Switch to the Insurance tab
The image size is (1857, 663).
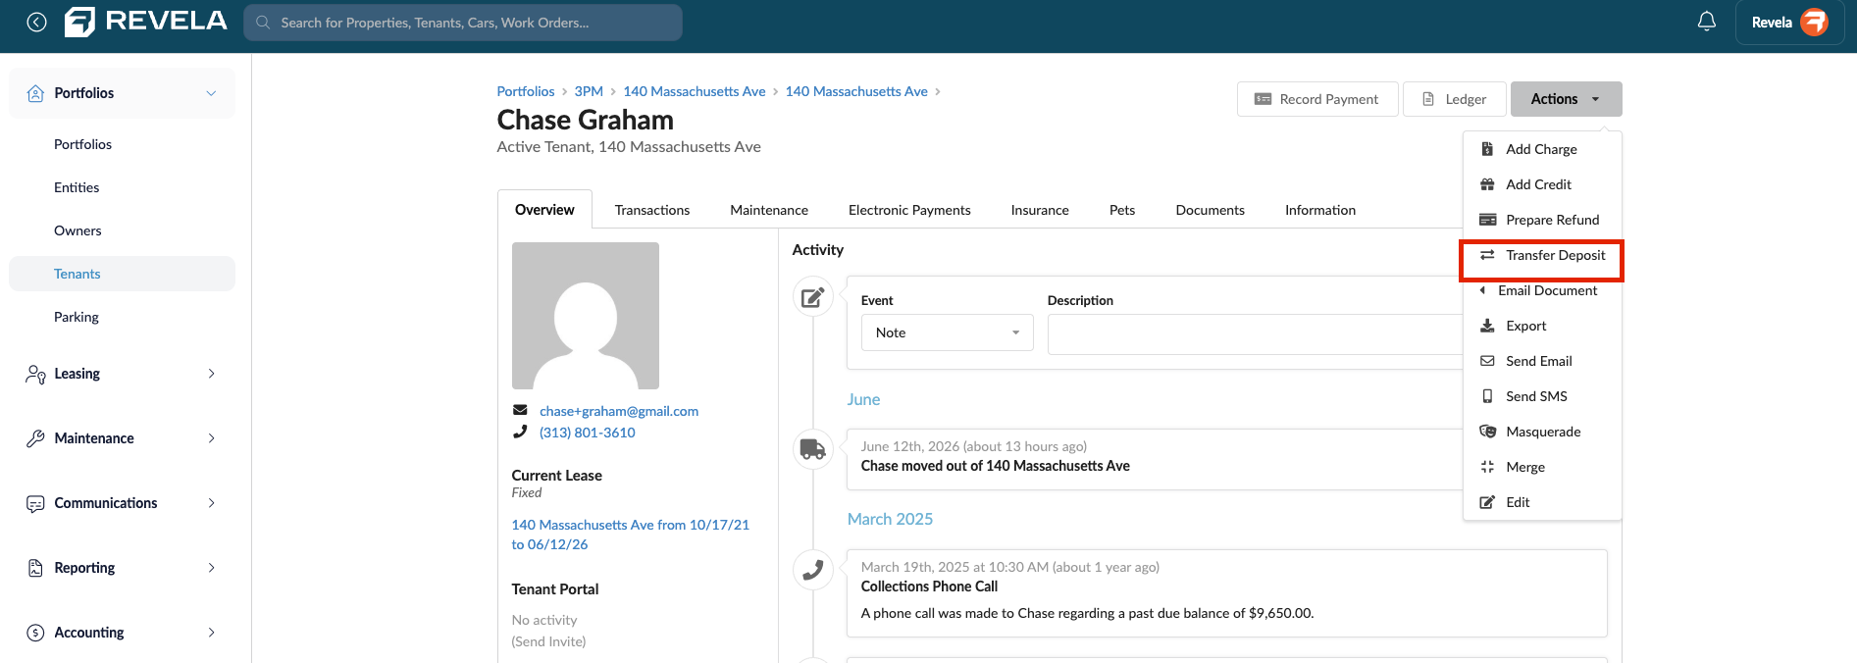click(1040, 210)
